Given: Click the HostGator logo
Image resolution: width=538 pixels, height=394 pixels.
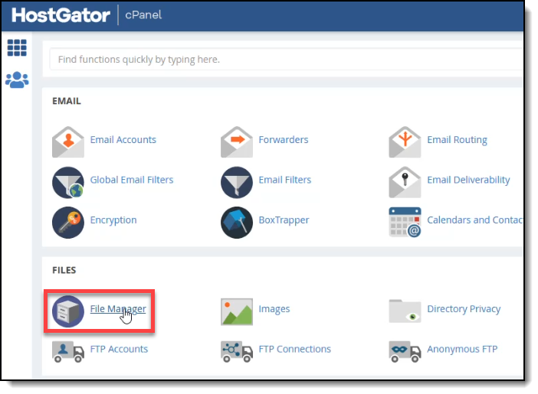Looking at the screenshot, I should (x=61, y=15).
